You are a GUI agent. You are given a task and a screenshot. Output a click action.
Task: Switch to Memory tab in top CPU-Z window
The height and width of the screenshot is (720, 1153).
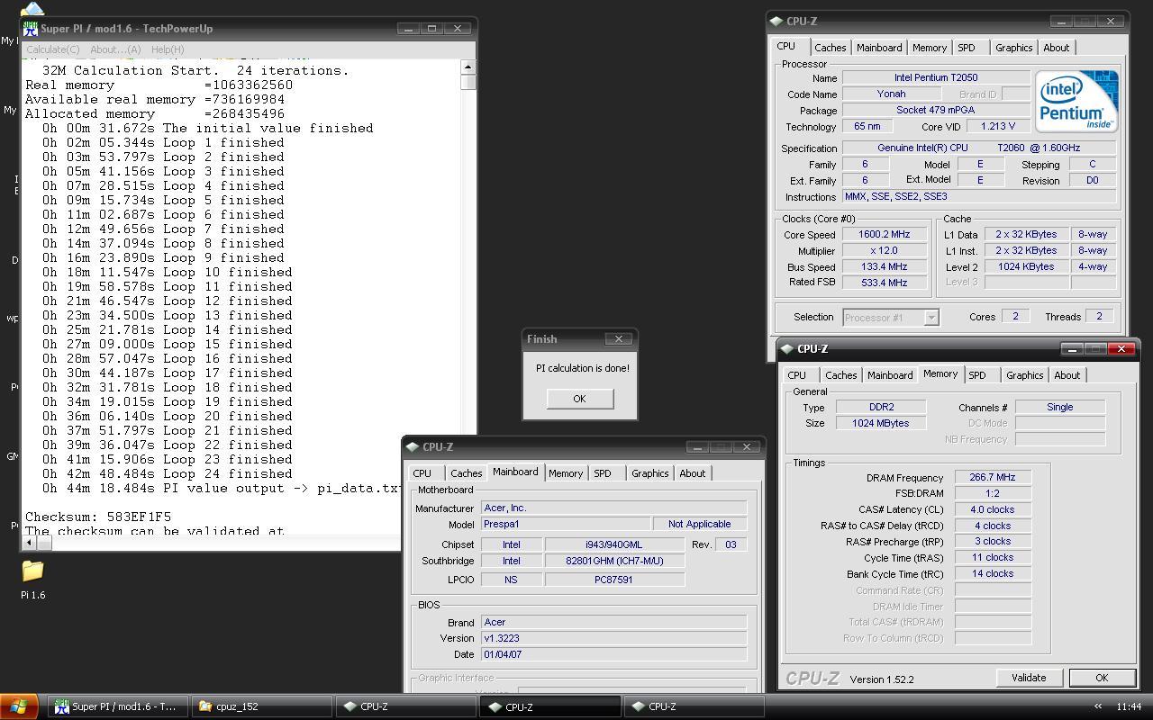930,48
